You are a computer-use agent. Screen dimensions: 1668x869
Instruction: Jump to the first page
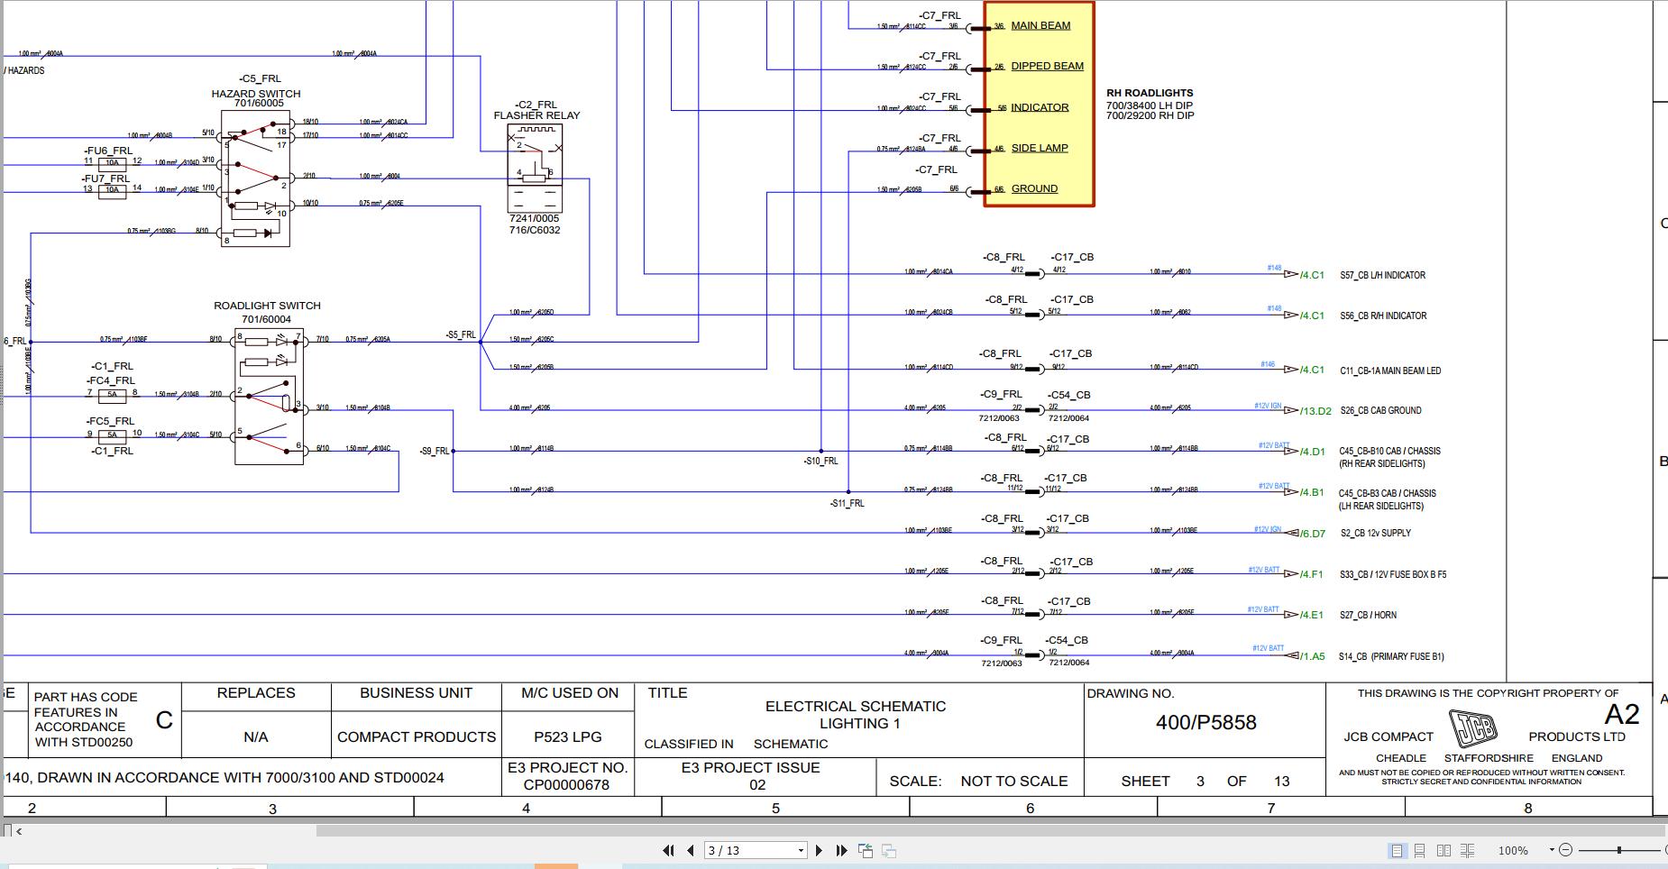[668, 849]
